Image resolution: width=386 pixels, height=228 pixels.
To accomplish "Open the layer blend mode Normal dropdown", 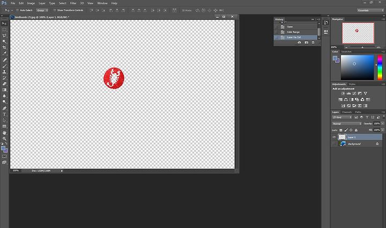I will coord(347,124).
